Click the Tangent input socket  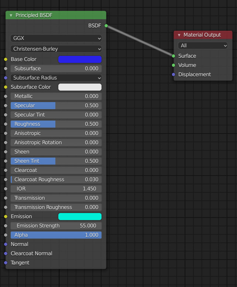pos(6,263)
